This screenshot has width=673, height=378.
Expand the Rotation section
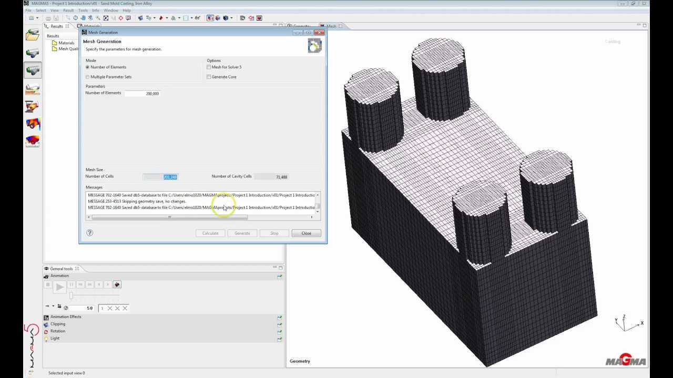click(x=163, y=331)
